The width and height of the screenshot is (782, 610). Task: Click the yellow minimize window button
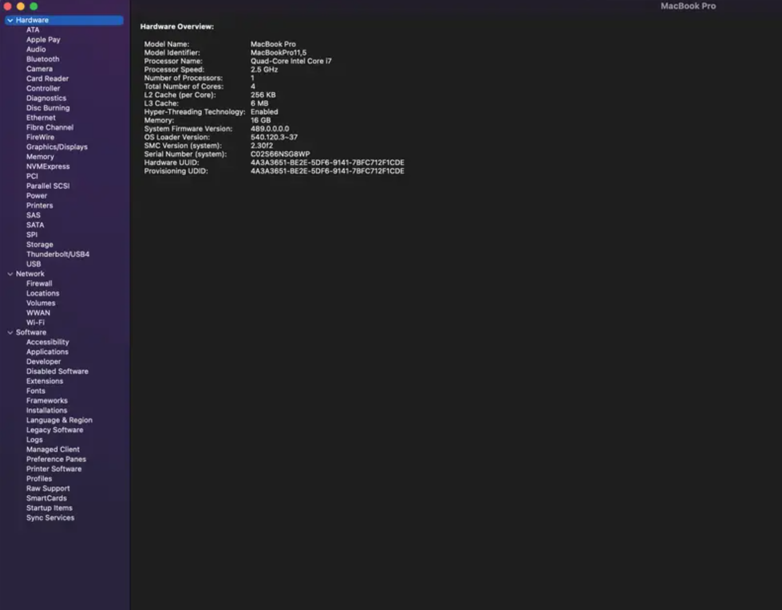click(x=21, y=6)
